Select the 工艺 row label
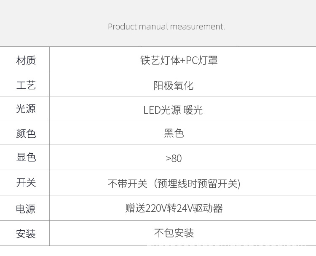The width and height of the screenshot is (316, 256). click(26, 85)
